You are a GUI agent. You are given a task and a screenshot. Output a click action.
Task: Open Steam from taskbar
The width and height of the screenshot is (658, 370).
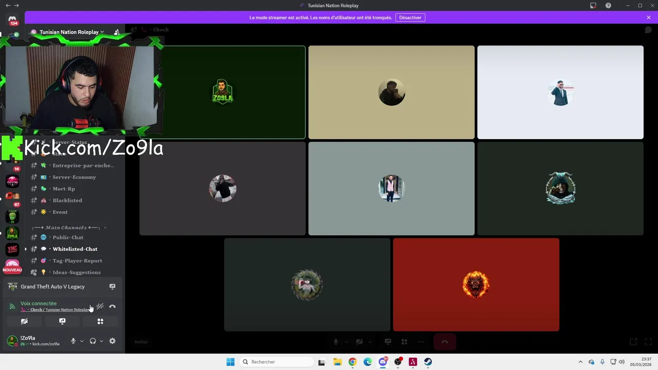point(428,362)
